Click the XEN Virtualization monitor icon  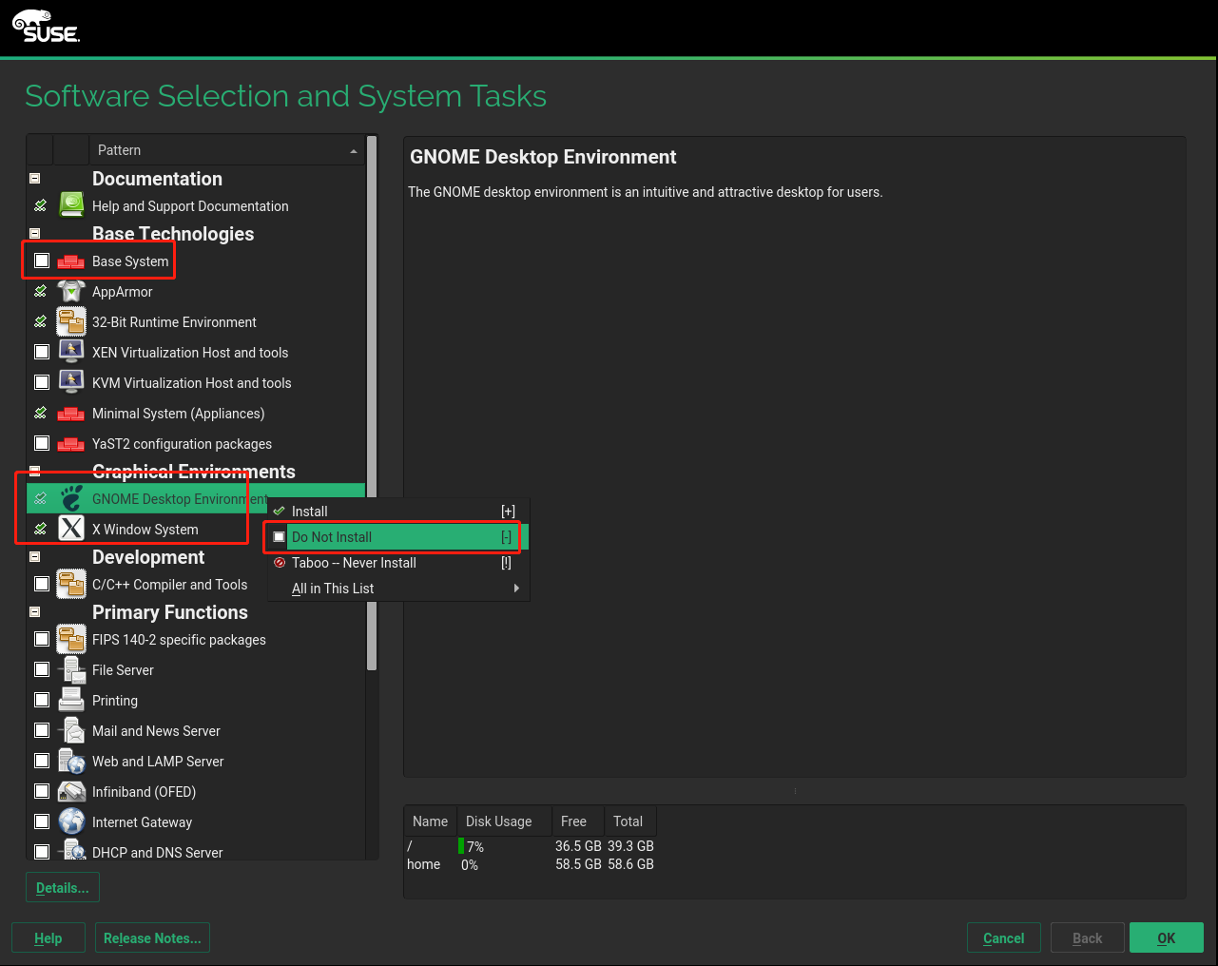pyautogui.click(x=71, y=352)
